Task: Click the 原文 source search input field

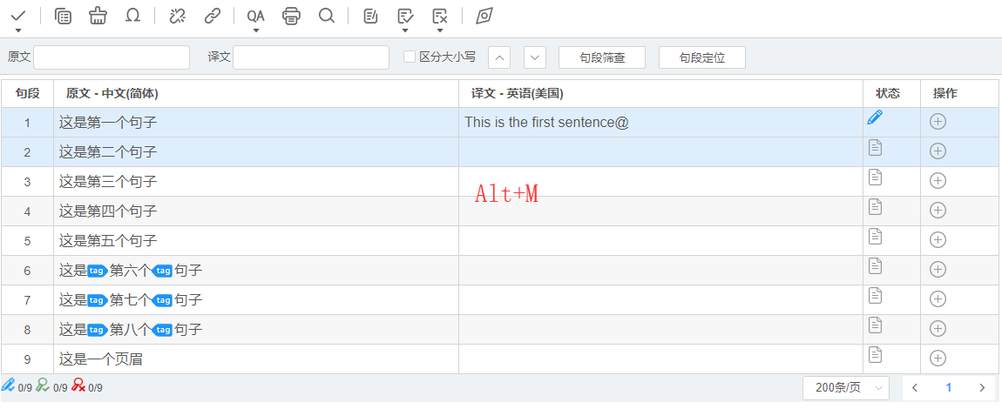Action: [112, 57]
